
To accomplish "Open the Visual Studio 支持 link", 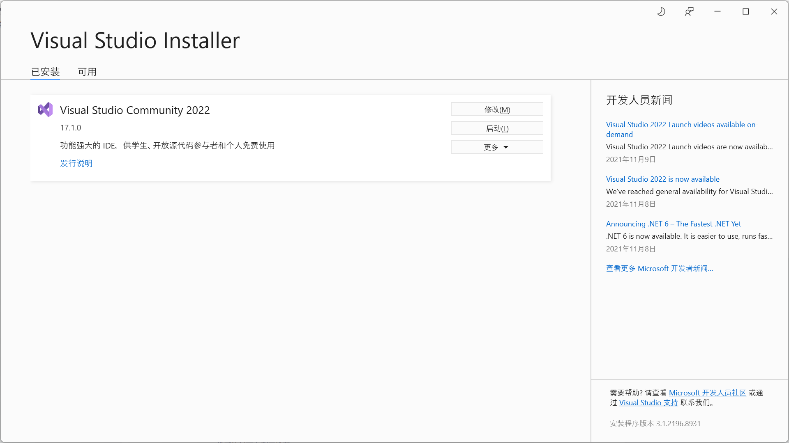I will pyautogui.click(x=648, y=402).
